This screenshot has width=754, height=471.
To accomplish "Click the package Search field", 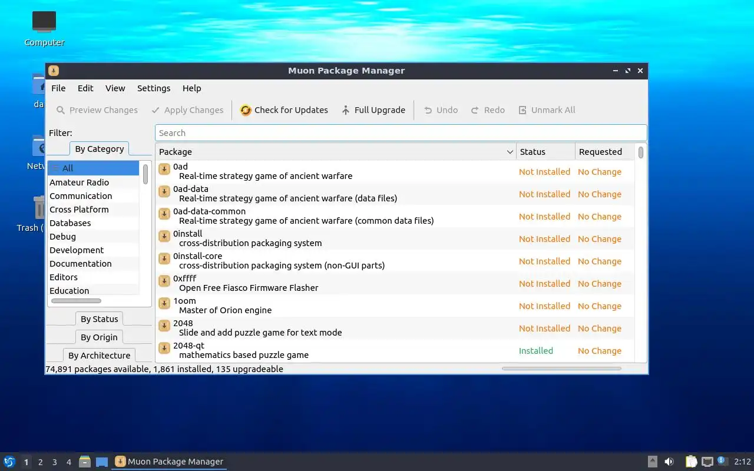I will click(x=401, y=133).
